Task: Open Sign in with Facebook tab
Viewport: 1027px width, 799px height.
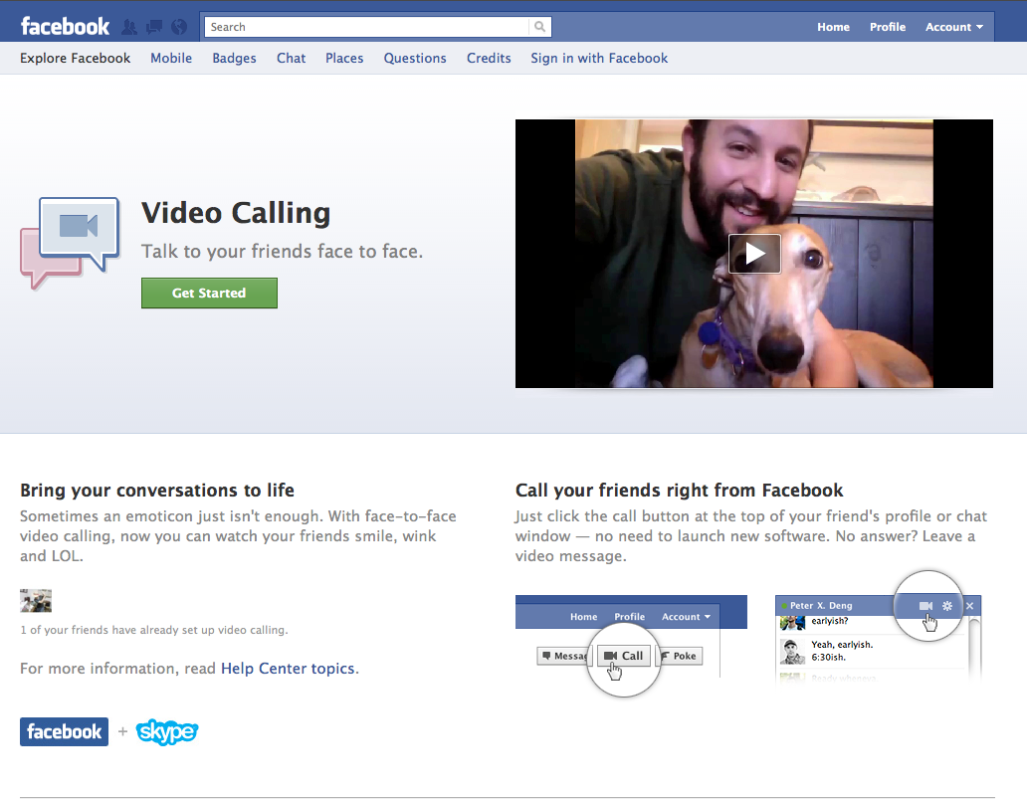Action: click(x=599, y=59)
